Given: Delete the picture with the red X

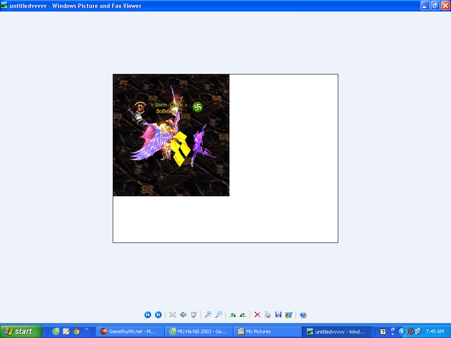Looking at the screenshot, I should (257, 315).
